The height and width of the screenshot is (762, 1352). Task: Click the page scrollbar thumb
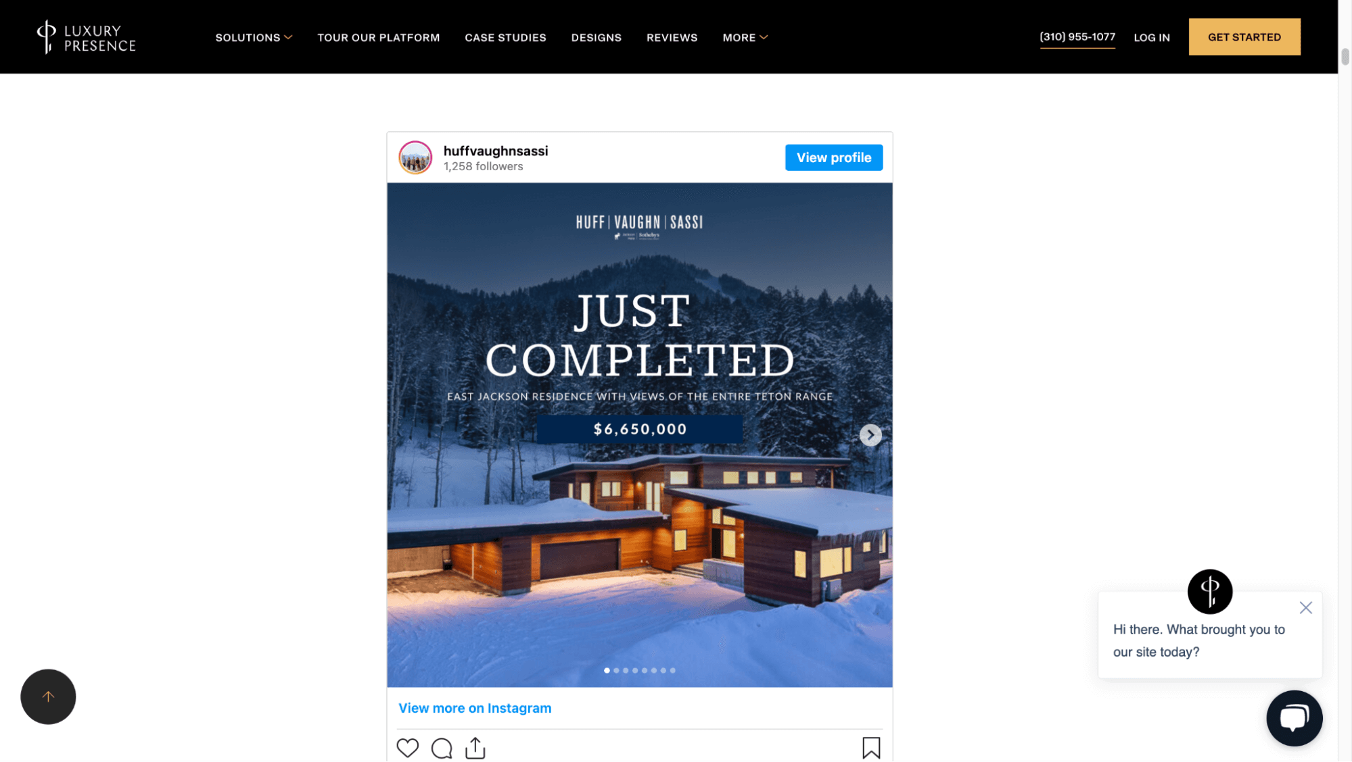[x=1345, y=57]
